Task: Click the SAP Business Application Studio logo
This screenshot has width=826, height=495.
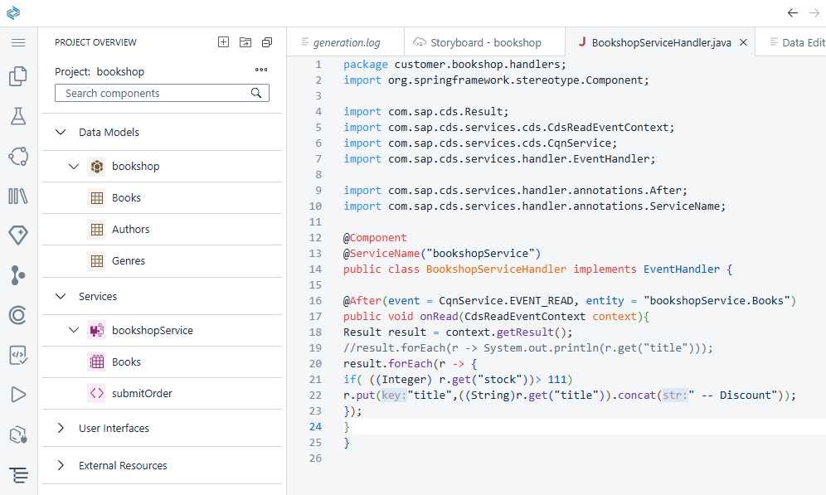Action: (13, 12)
